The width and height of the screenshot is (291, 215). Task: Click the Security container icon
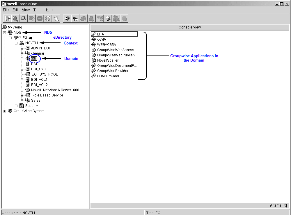pyautogui.click(x=22, y=106)
